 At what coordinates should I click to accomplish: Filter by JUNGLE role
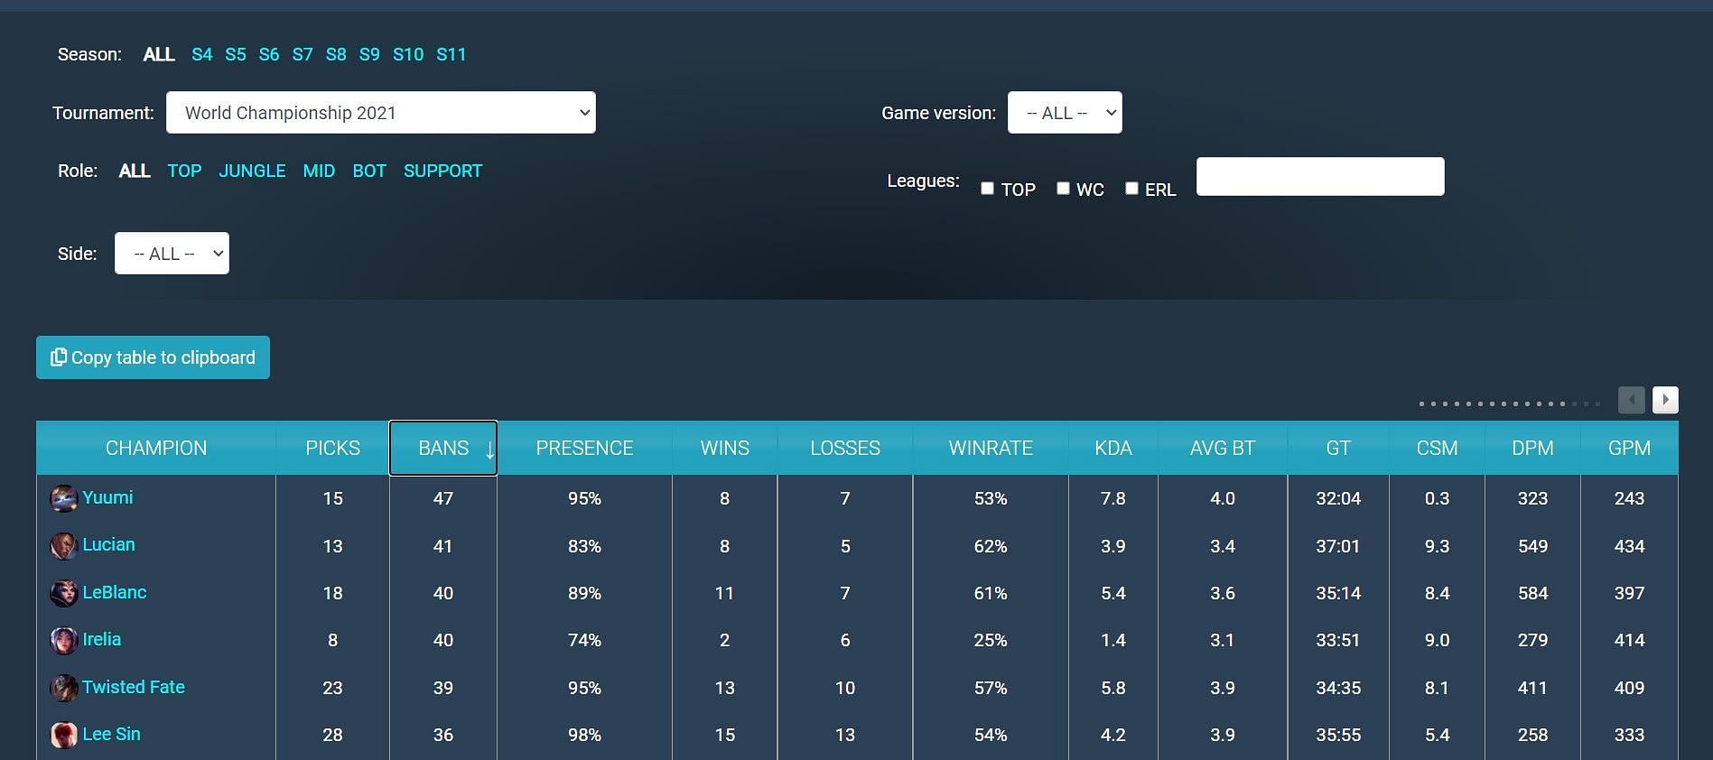pyautogui.click(x=252, y=171)
